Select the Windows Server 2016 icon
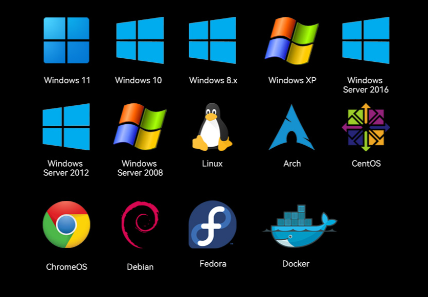 366,40
